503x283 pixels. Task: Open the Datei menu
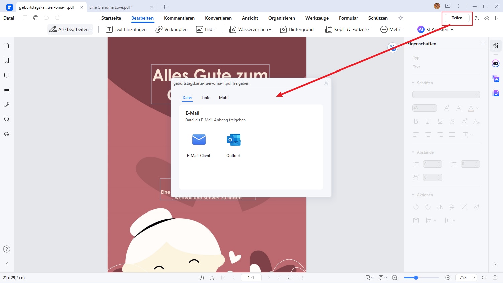coord(9,18)
